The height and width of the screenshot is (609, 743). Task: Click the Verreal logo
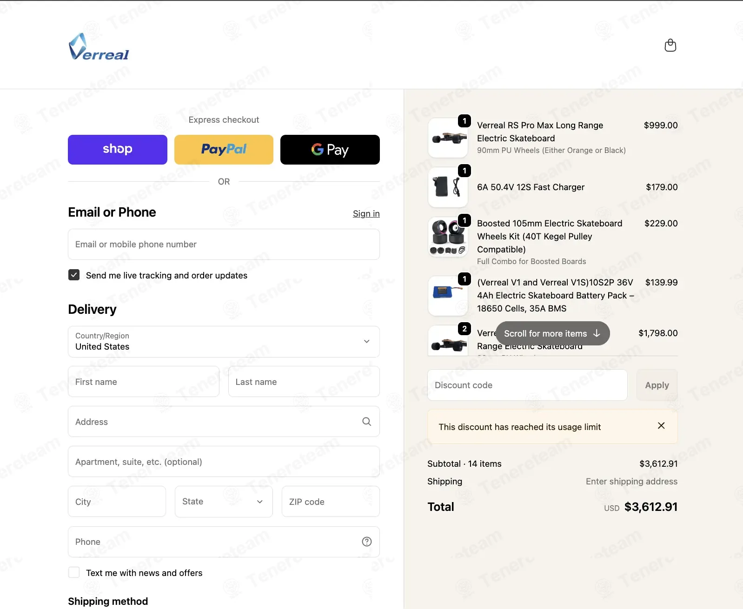click(99, 46)
